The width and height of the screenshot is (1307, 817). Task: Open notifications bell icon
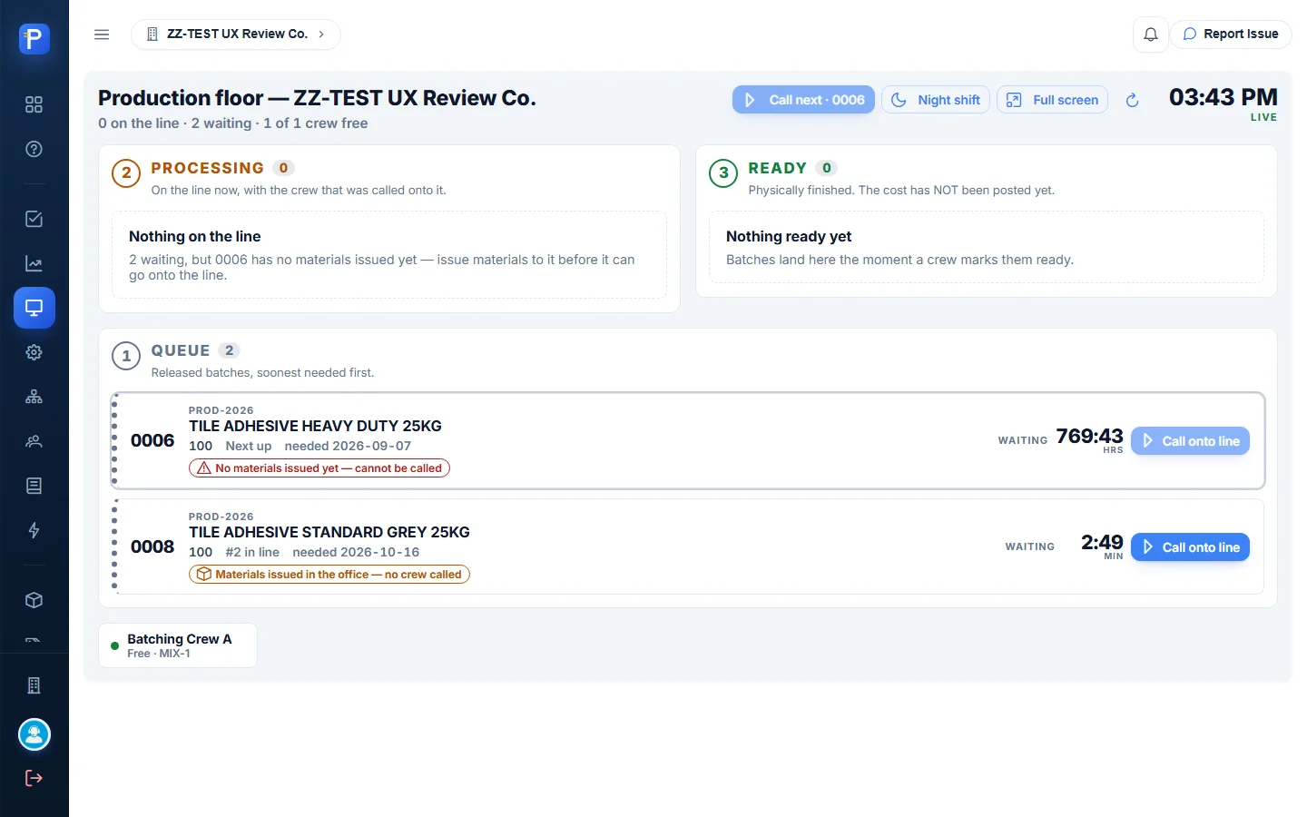tap(1150, 34)
